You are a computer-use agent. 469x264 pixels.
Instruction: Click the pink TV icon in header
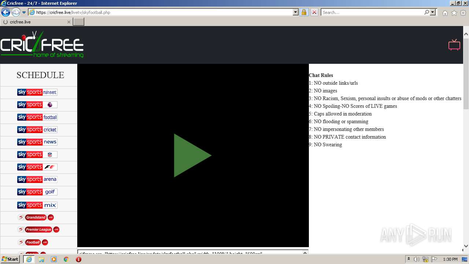tap(454, 45)
